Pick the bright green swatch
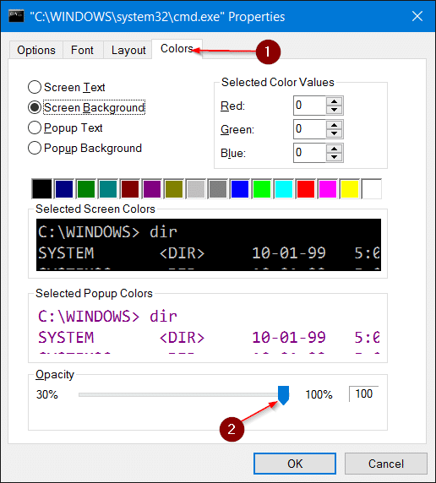This screenshot has height=483, width=436. [x=261, y=189]
